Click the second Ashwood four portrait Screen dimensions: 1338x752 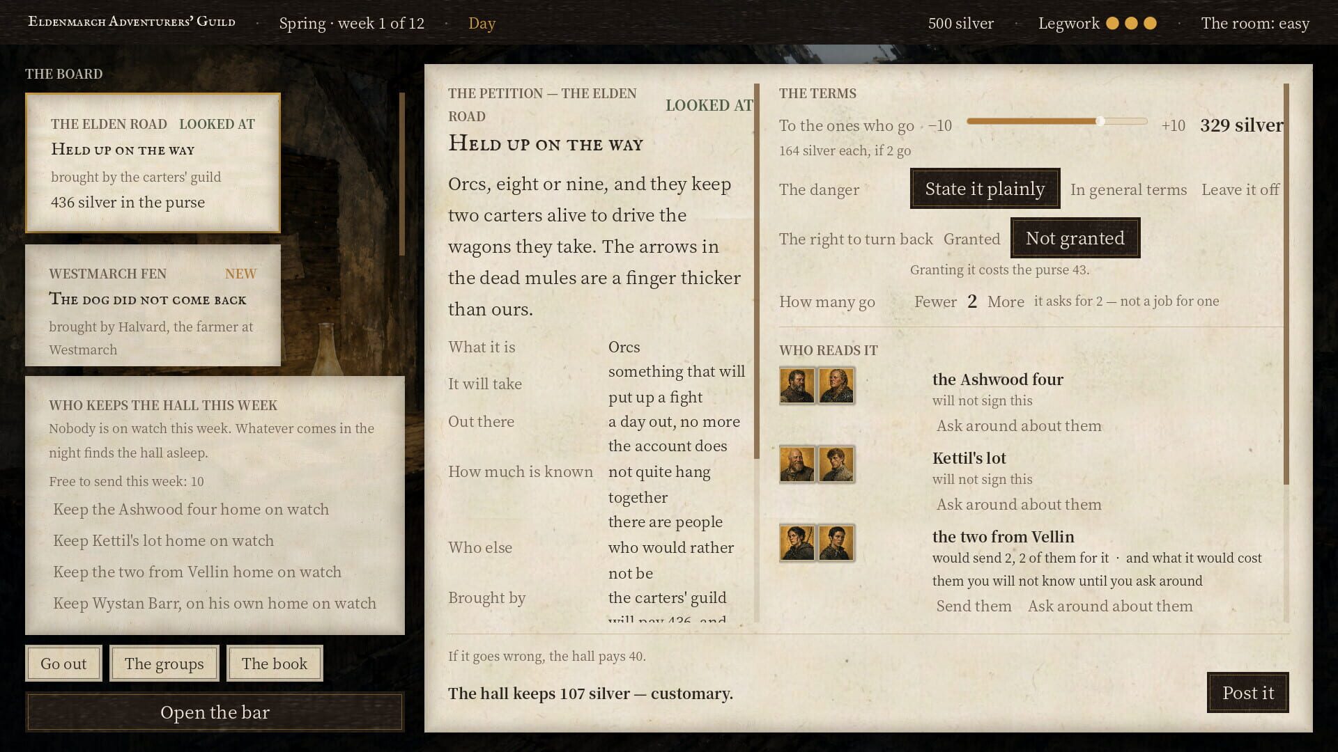836,386
